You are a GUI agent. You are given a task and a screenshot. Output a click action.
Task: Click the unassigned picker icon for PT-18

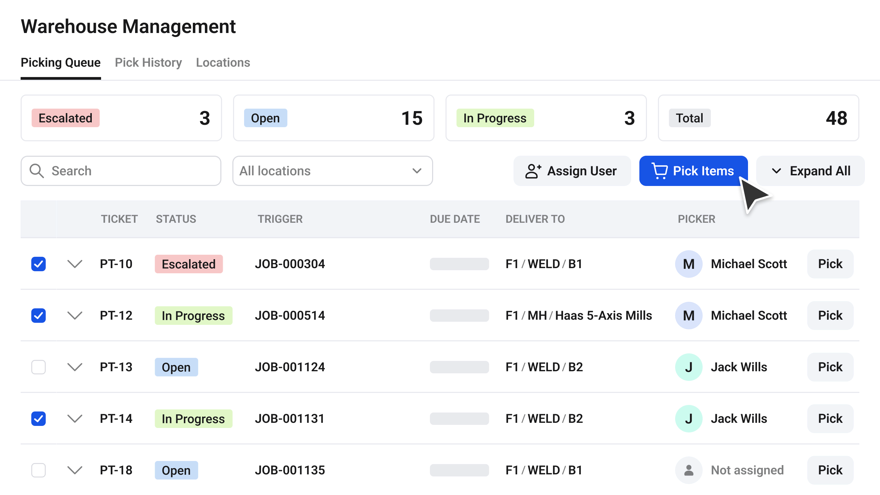pyautogui.click(x=689, y=470)
